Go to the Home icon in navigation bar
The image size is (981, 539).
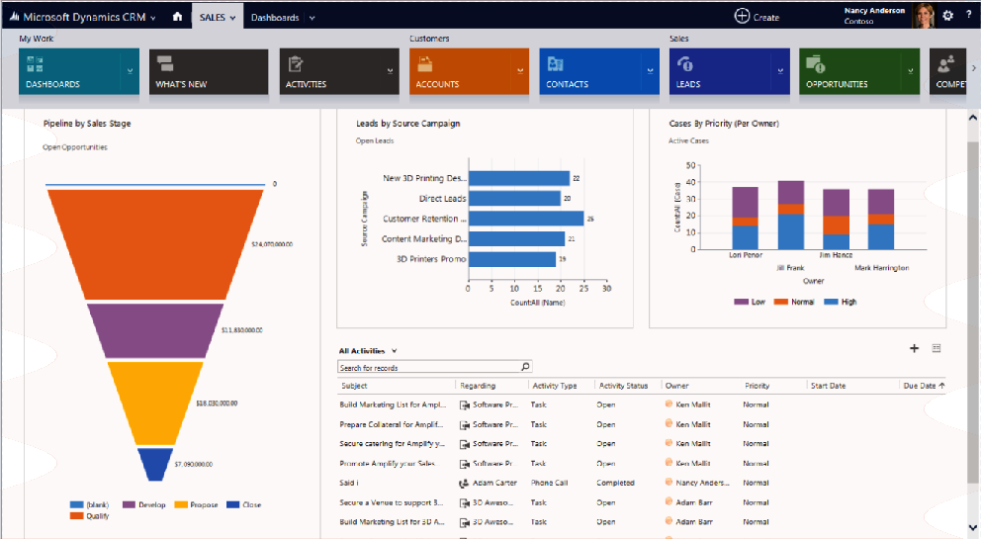point(176,16)
